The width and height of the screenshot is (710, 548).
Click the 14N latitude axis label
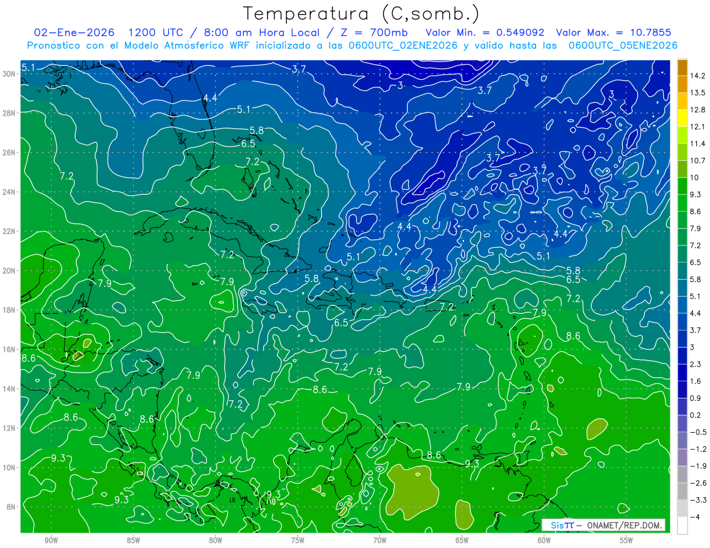(10, 389)
